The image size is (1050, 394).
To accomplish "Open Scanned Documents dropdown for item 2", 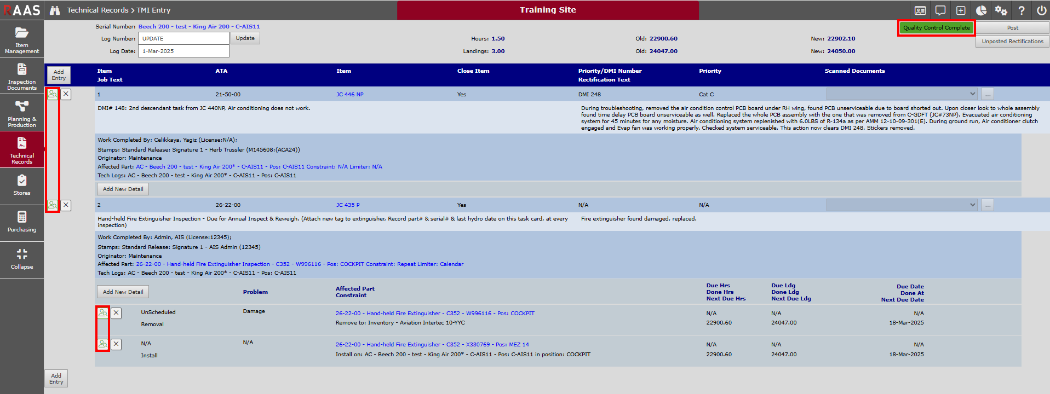I will point(902,205).
